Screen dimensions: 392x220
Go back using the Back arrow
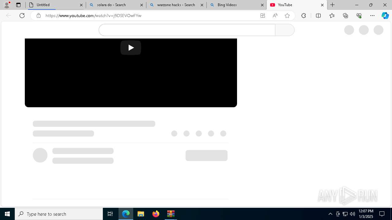click(x=9, y=16)
